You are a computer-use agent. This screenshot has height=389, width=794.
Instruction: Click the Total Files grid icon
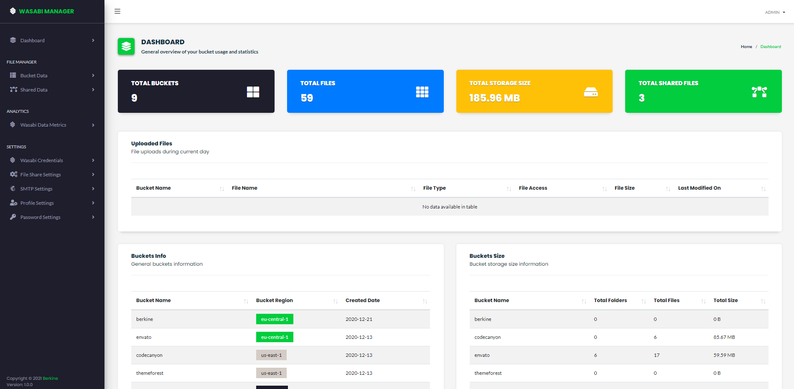[x=422, y=92]
